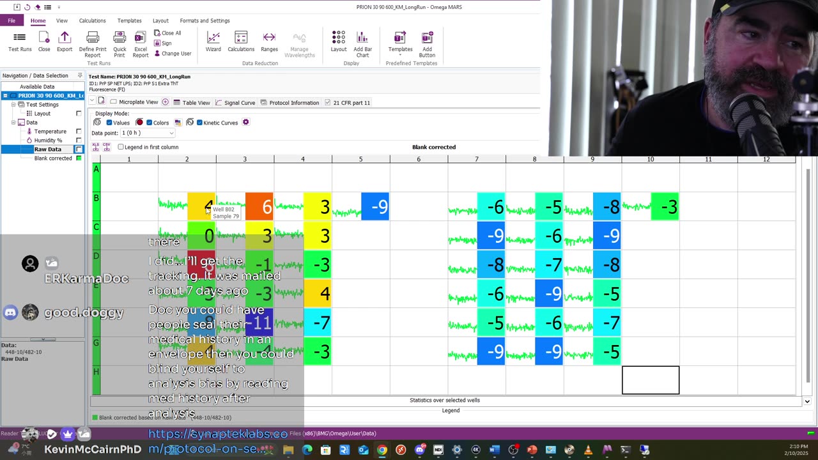Open Microsoft Word from the taskbar
The image size is (818, 460).
(x=494, y=450)
